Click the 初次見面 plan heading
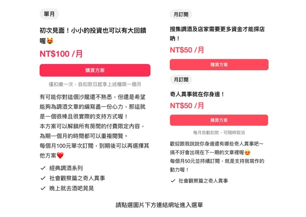Viewport: 306px width, 217px height. point(93,31)
